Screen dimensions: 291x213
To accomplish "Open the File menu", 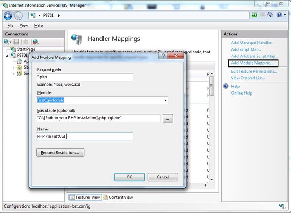I will pos(10,26).
